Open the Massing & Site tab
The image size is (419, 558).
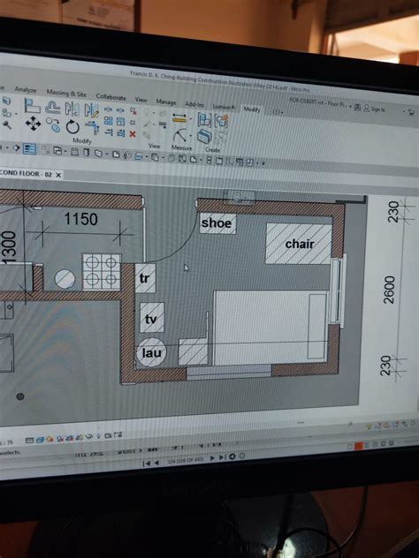point(66,94)
